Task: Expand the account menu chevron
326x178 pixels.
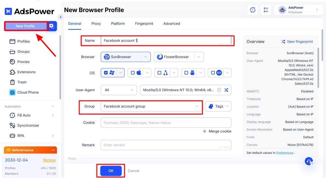Action: (x=317, y=10)
